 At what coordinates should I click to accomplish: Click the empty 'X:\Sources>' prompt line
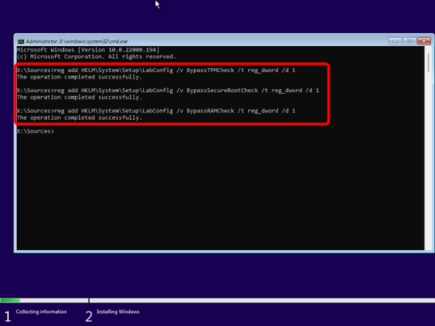tap(36, 131)
